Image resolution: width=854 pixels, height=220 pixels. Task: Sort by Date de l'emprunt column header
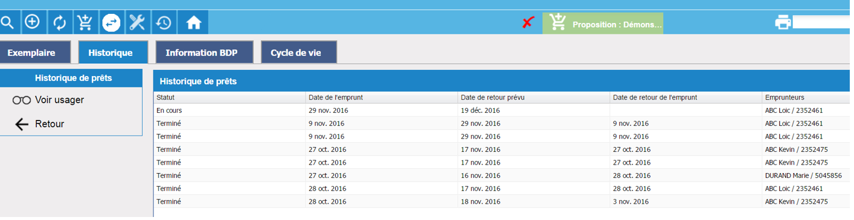click(382, 98)
